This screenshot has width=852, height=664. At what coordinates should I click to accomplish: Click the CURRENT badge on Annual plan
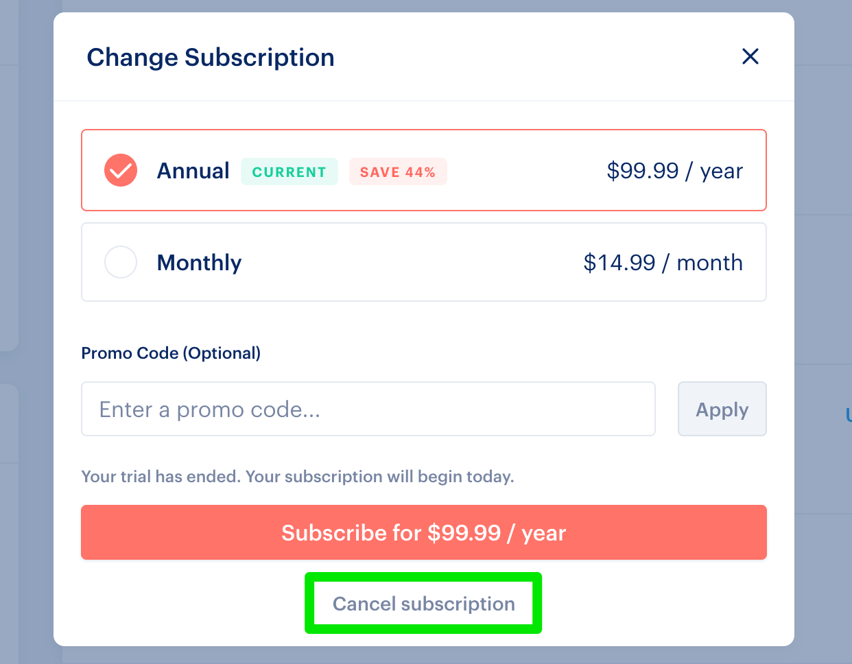(289, 171)
